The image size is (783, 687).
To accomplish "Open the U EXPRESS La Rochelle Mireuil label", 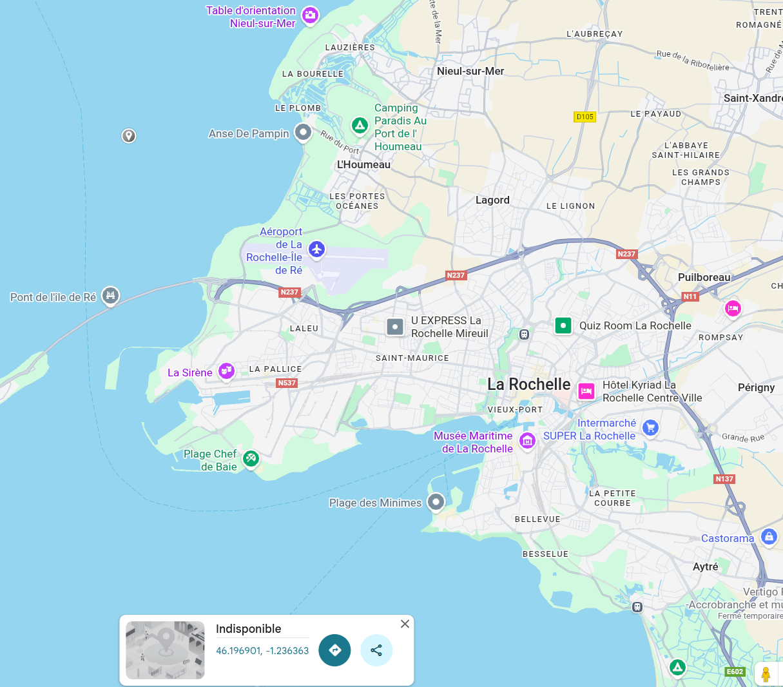I will pos(449,327).
